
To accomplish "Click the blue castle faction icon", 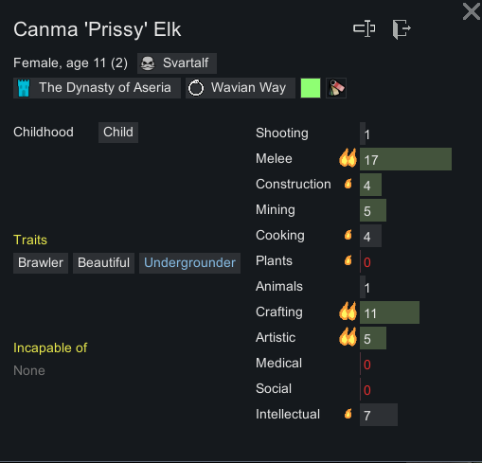I will coord(24,88).
